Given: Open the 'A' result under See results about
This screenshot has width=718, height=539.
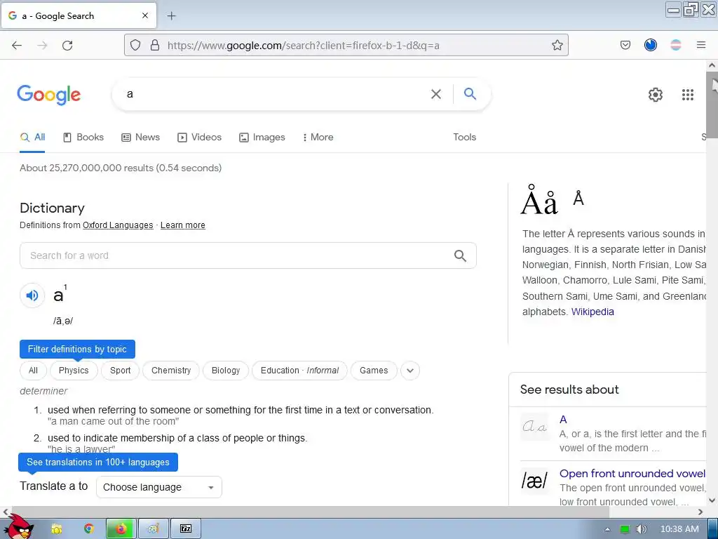Looking at the screenshot, I should tap(563, 420).
